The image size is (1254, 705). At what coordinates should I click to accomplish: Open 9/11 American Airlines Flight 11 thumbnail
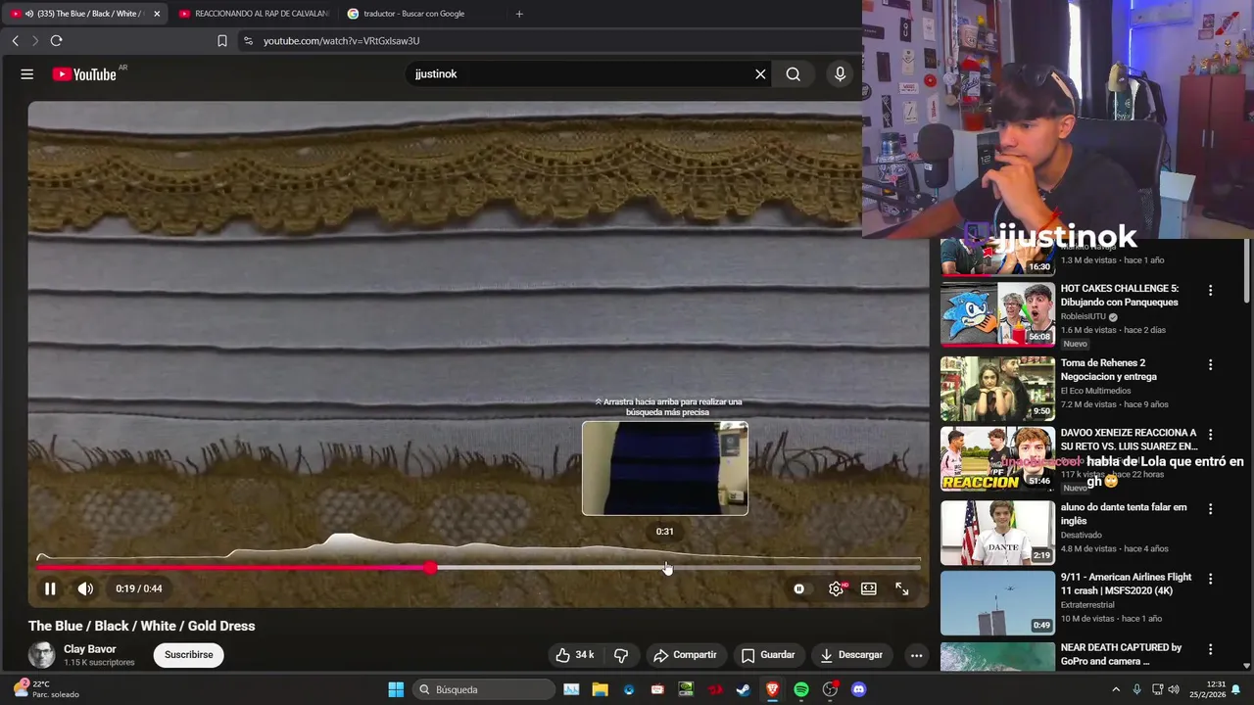997,603
